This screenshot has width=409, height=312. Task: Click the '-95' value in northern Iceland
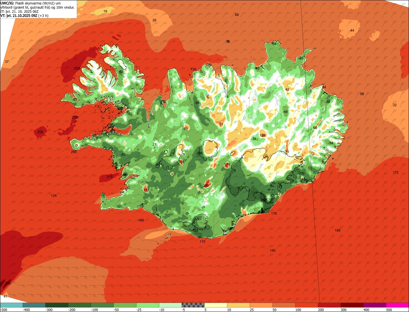pos(197,103)
